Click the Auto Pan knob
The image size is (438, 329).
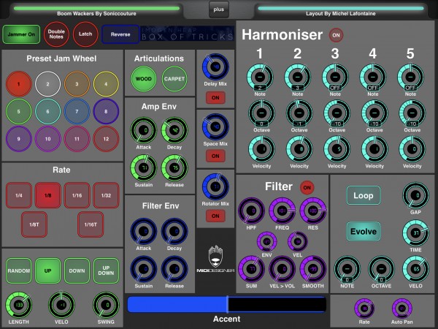point(402,309)
